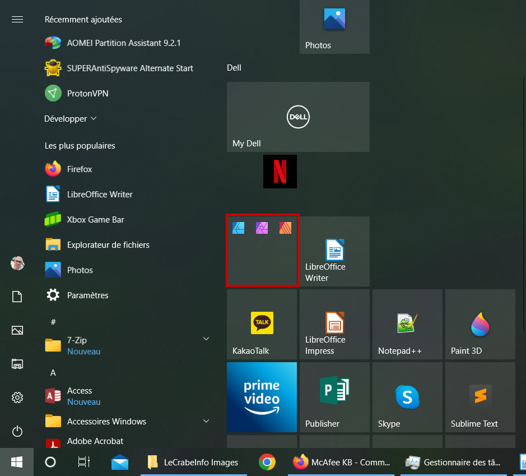
Task: Open the Skype tile
Action: pos(407,397)
